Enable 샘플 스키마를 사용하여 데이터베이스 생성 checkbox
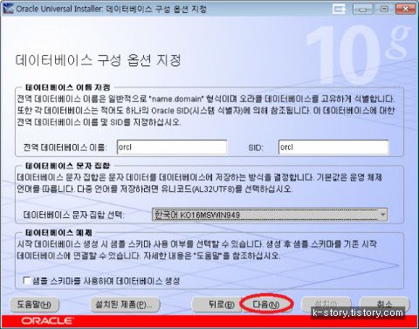The image size is (419, 329). (x=26, y=281)
